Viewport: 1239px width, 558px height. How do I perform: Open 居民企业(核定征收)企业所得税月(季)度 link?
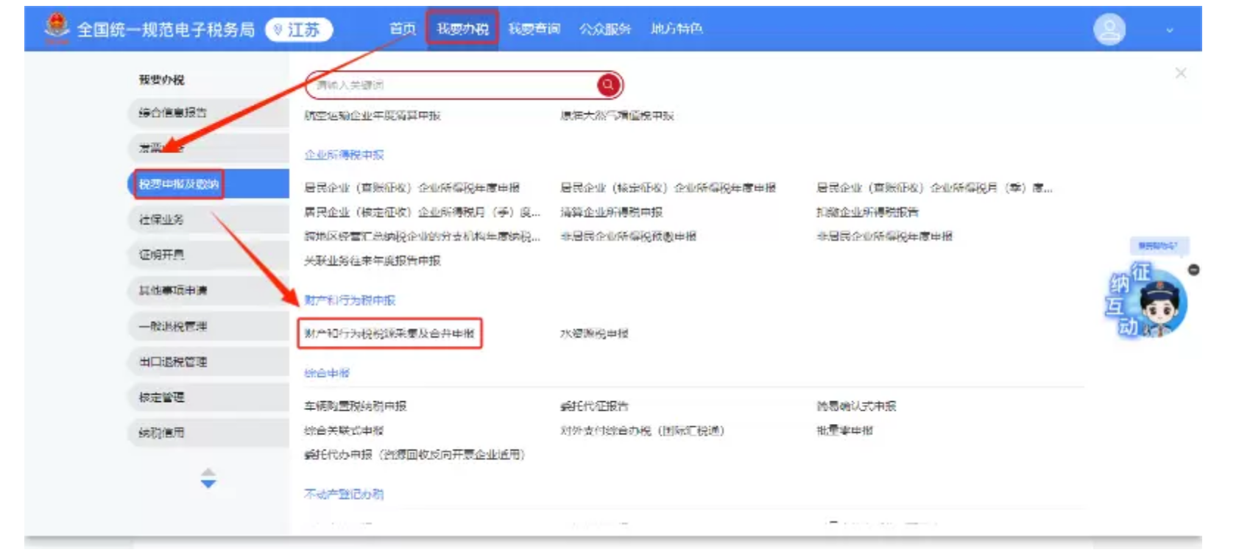(x=423, y=212)
